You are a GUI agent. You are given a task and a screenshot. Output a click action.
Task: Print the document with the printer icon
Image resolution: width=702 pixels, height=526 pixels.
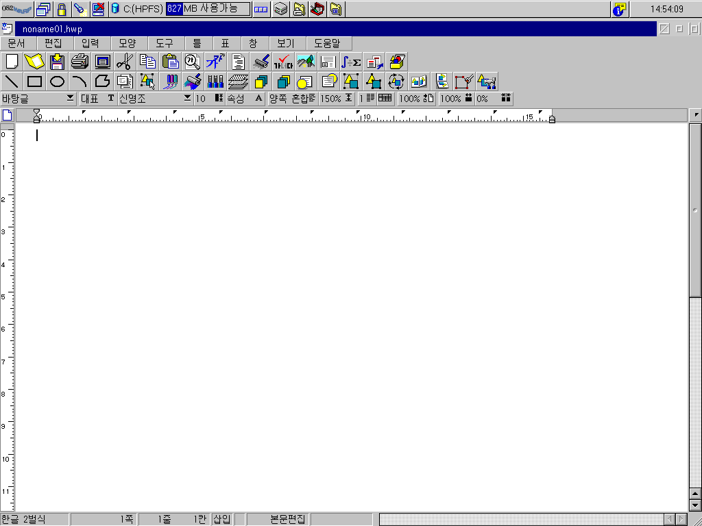coord(80,62)
